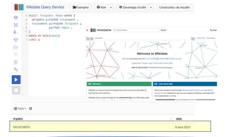Image resolution: width=230 pixels, height=137 pixels.
Task: Click the LIMIT 1 line in editor
Action: tap(34, 40)
